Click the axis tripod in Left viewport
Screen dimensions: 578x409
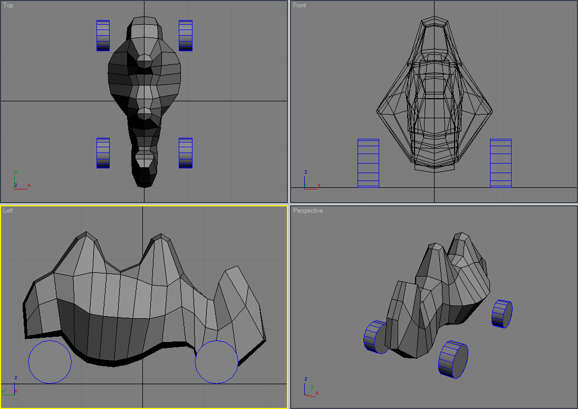[9, 385]
